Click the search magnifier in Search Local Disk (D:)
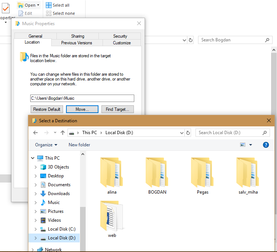277x252 pixels. click(x=264, y=133)
